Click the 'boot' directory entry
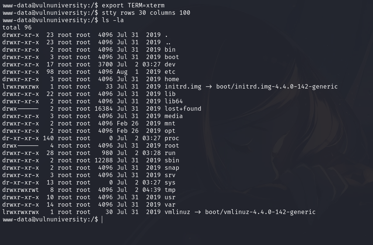 point(172,57)
